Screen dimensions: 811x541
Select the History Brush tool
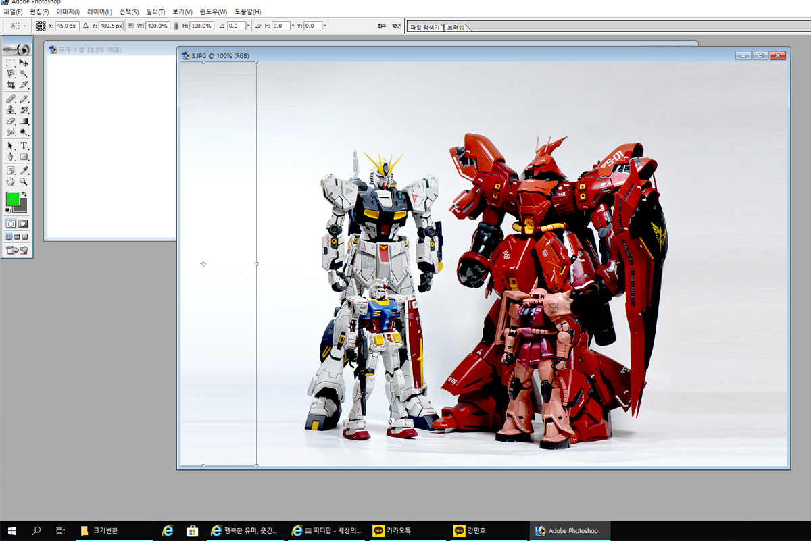tap(24, 109)
